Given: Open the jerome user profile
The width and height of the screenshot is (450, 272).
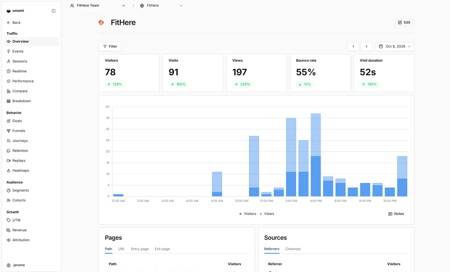Looking at the screenshot, I should 16,265.
